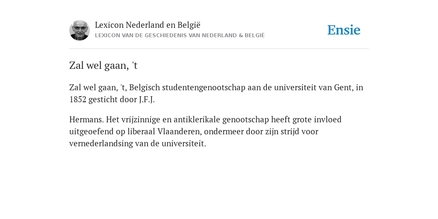The image size is (438, 219).
Task: Click the Lexicon van de Geschiedenis subtitle
Action: tap(180, 36)
